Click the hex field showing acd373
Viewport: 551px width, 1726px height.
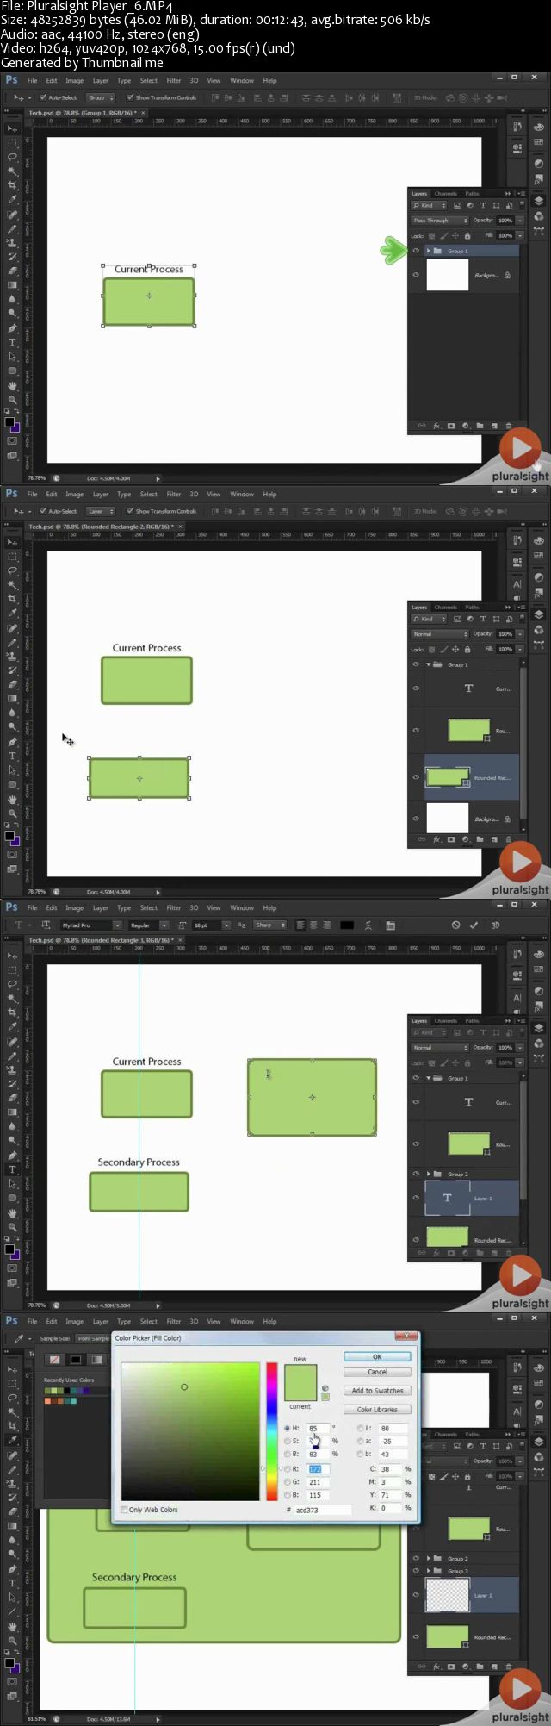pos(323,1510)
